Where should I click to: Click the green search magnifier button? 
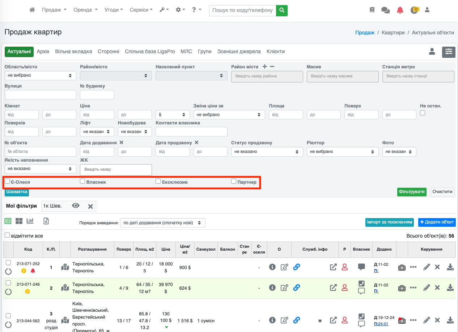tap(281, 10)
